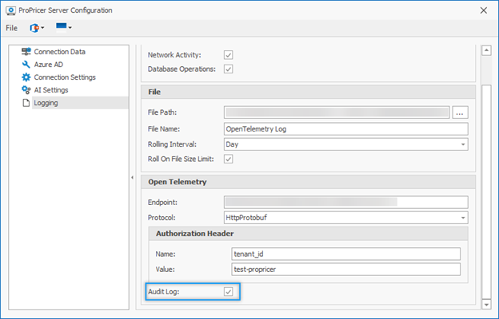Browse for file path with ellipsis button

click(460, 112)
